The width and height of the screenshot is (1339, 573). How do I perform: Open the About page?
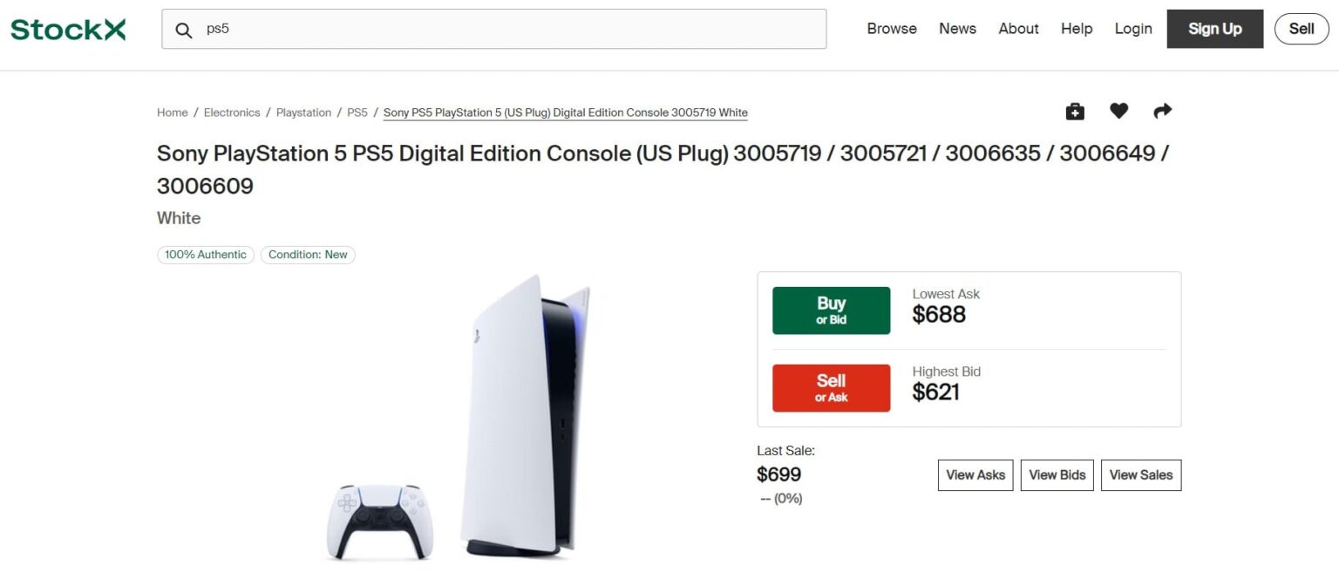[1017, 28]
